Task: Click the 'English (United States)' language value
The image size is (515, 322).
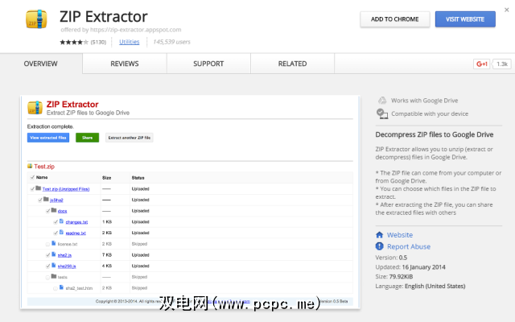Action: click(x=435, y=287)
